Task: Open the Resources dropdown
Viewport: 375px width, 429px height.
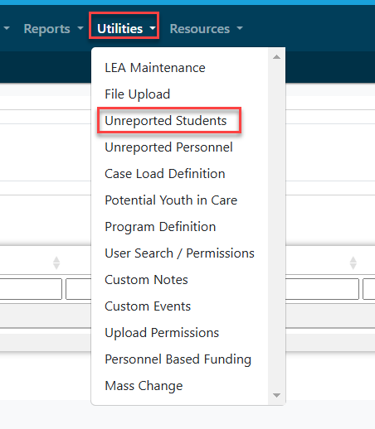Action: click(207, 29)
